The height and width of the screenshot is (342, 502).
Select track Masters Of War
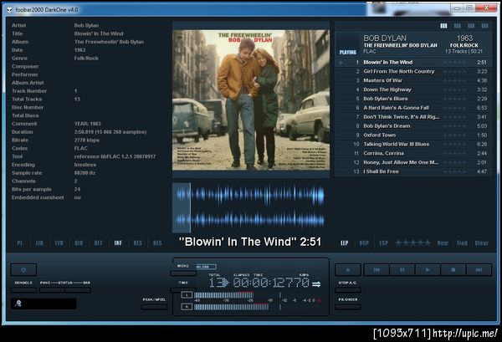(413, 80)
